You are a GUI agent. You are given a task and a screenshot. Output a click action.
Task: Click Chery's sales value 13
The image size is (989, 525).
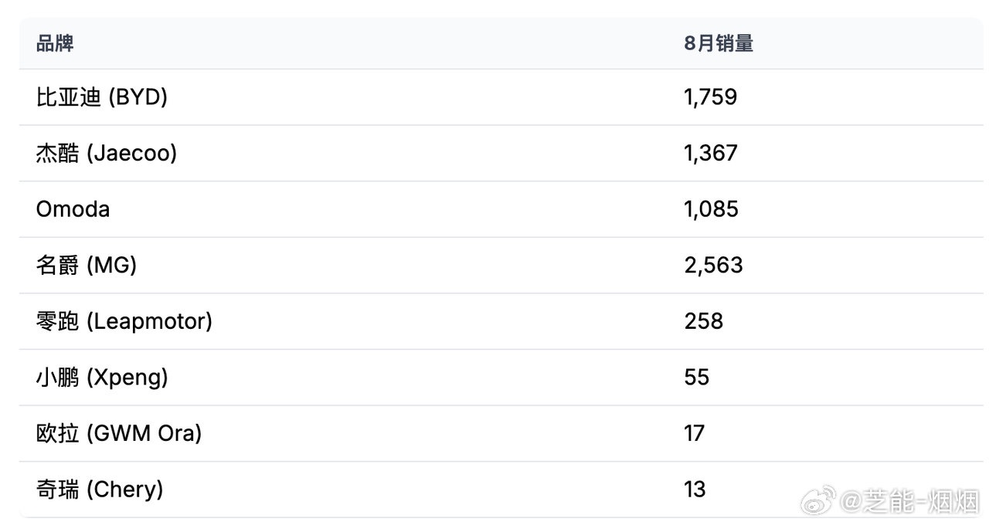tap(695, 489)
